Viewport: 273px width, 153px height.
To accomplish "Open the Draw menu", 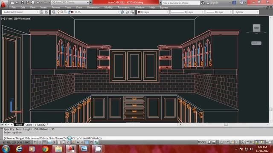I will (79, 8).
